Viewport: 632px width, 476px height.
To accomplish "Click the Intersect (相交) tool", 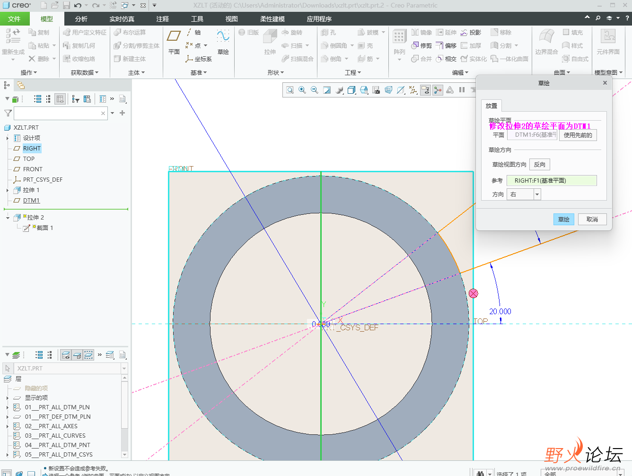I will pos(446,59).
